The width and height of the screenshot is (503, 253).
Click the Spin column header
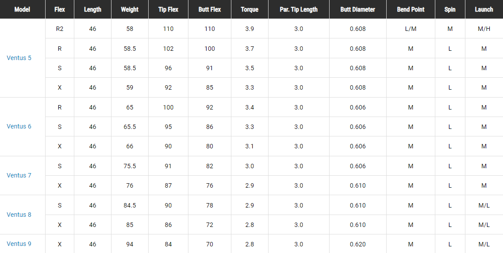[x=450, y=9]
